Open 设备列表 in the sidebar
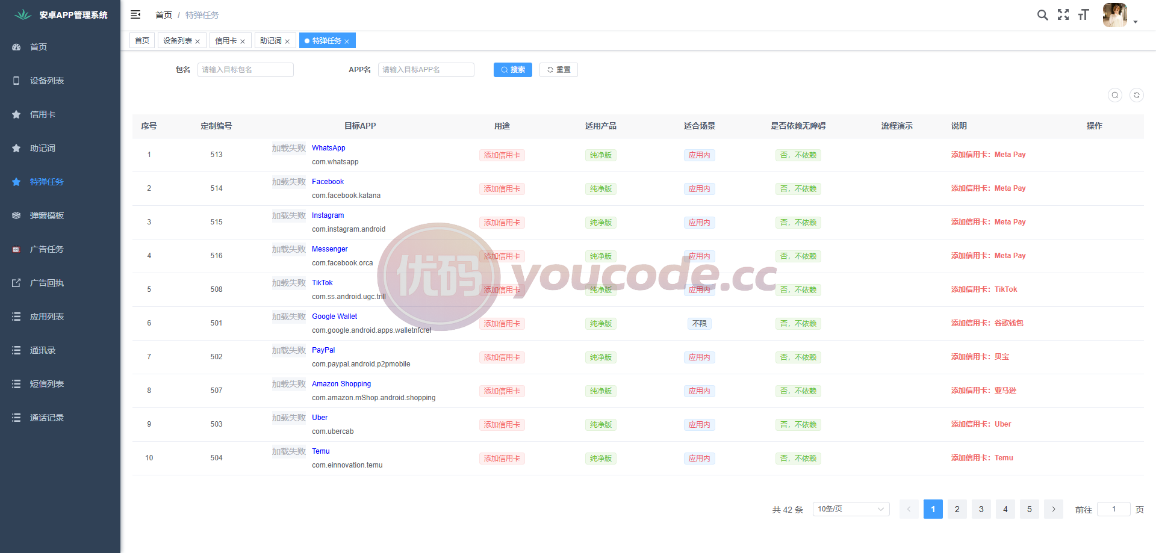This screenshot has width=1156, height=553. point(60,81)
